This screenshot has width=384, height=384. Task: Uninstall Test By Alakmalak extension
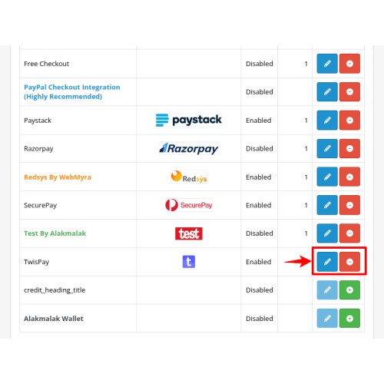[349, 233]
